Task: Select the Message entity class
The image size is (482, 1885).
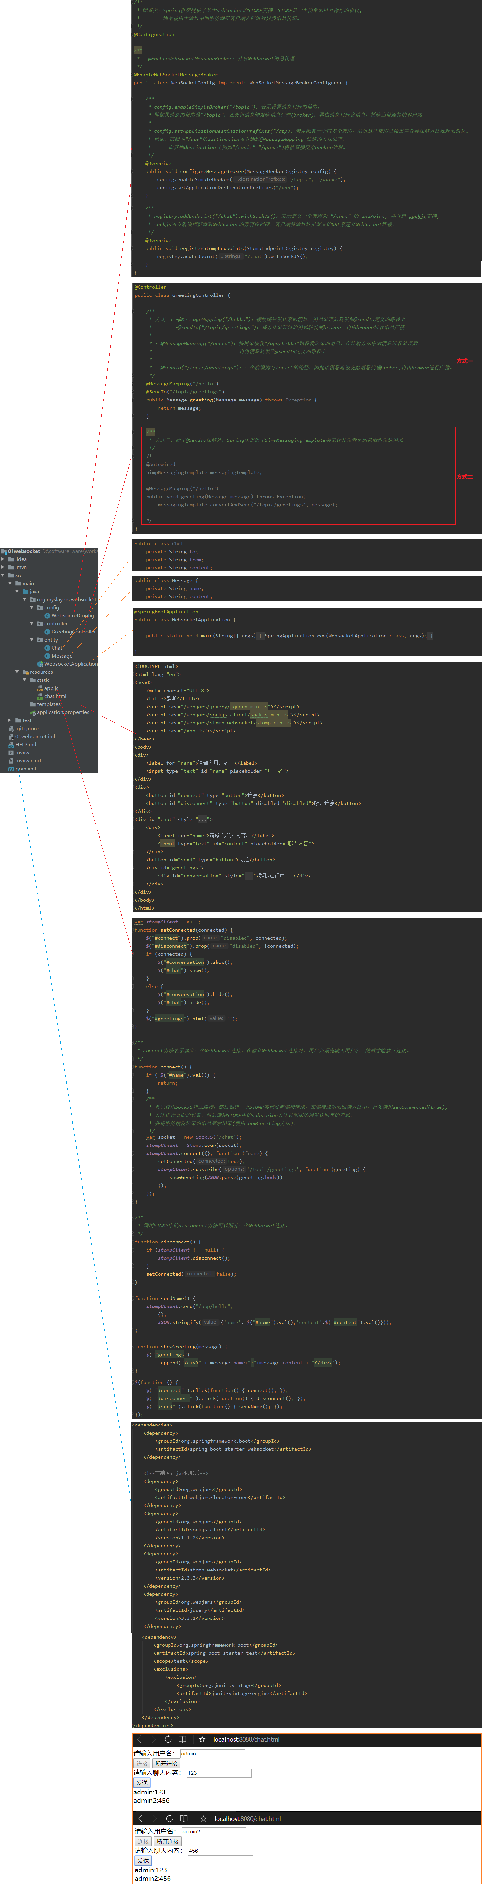Action: point(62,656)
